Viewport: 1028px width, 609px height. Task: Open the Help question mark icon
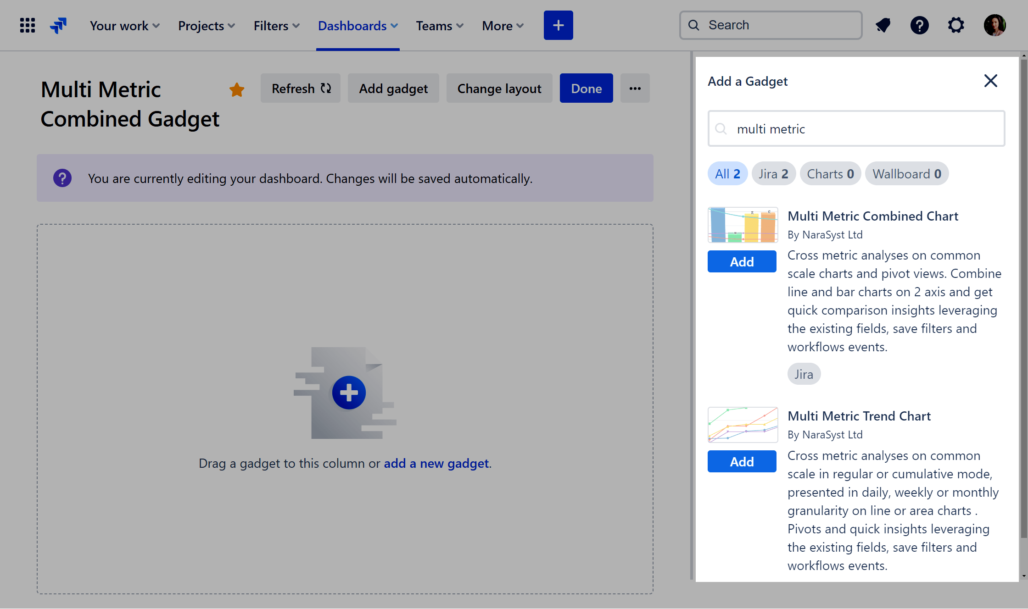[x=919, y=25]
